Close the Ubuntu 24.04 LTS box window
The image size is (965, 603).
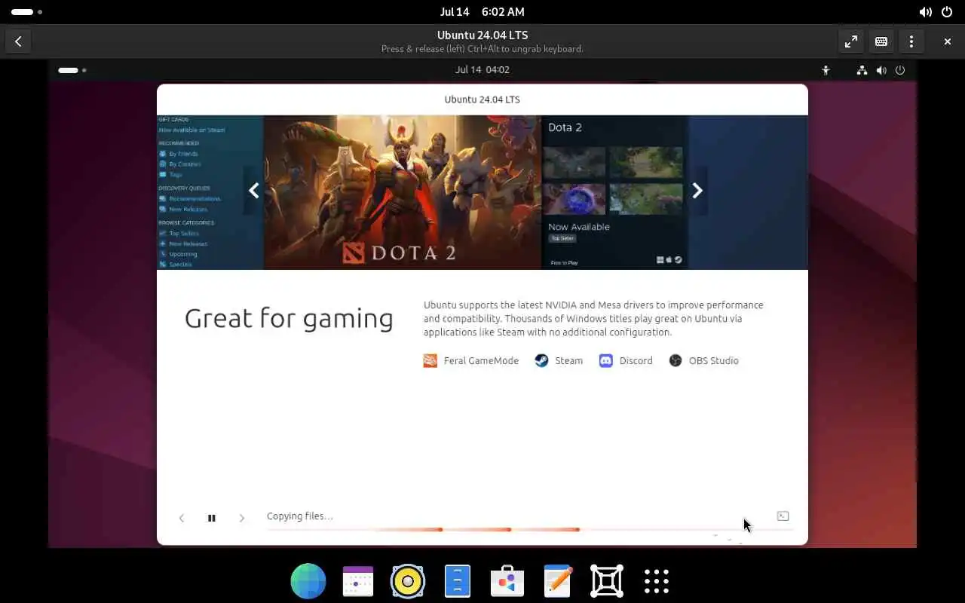click(x=948, y=41)
